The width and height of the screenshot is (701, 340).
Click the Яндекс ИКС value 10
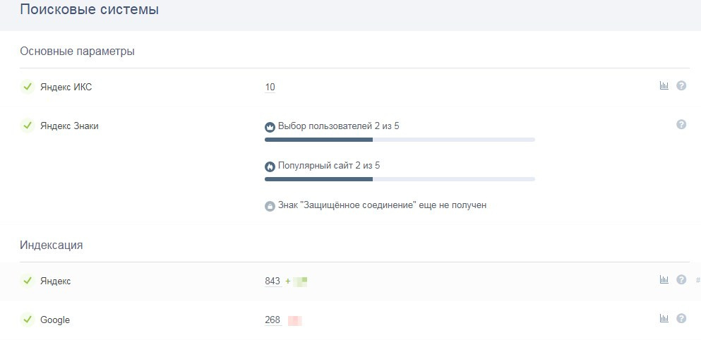[x=270, y=87]
